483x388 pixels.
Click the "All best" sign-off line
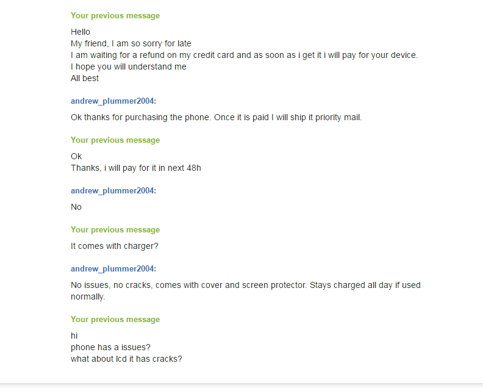click(85, 78)
